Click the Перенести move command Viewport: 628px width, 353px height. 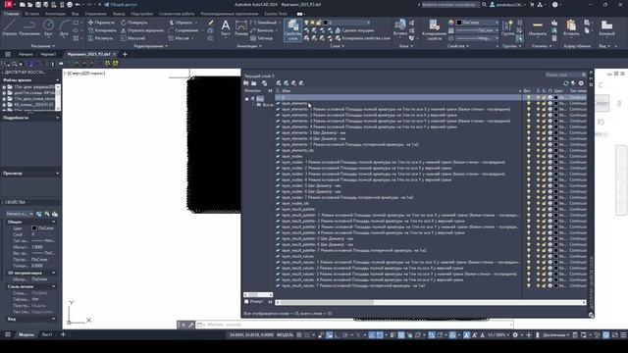click(101, 23)
